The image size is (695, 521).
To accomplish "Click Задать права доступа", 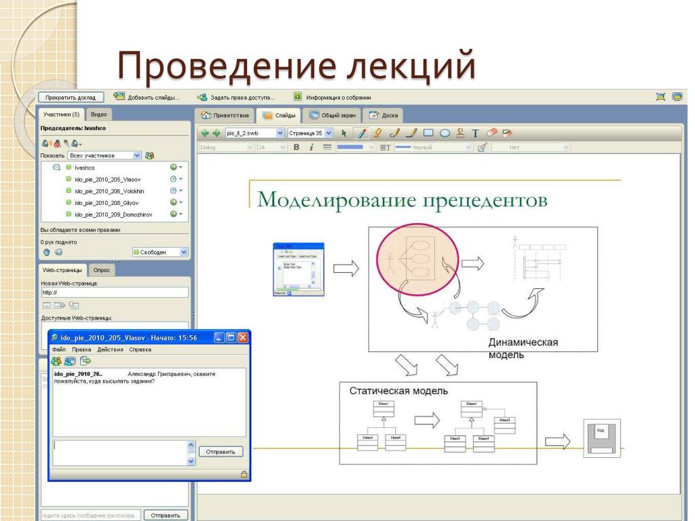I will pos(236,97).
